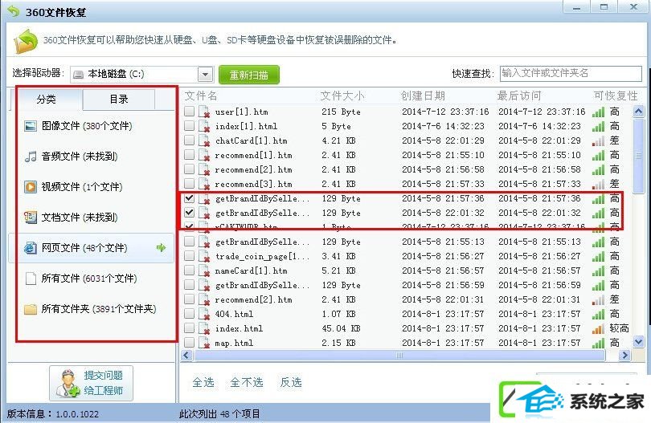Uncheck the getBrandIdBySelle file created 21:57:36
Image resolution: width=651 pixels, height=423 pixels.
tap(190, 197)
